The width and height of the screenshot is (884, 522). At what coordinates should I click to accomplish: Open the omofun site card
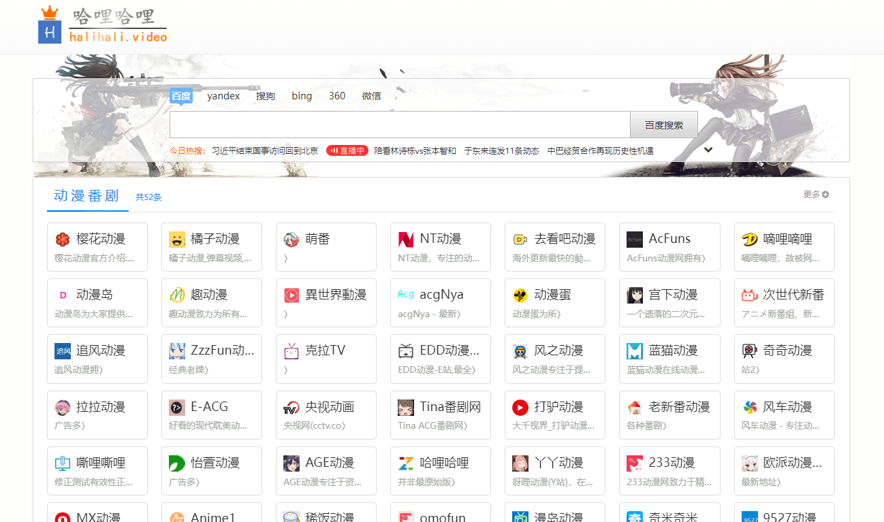[x=441, y=512]
